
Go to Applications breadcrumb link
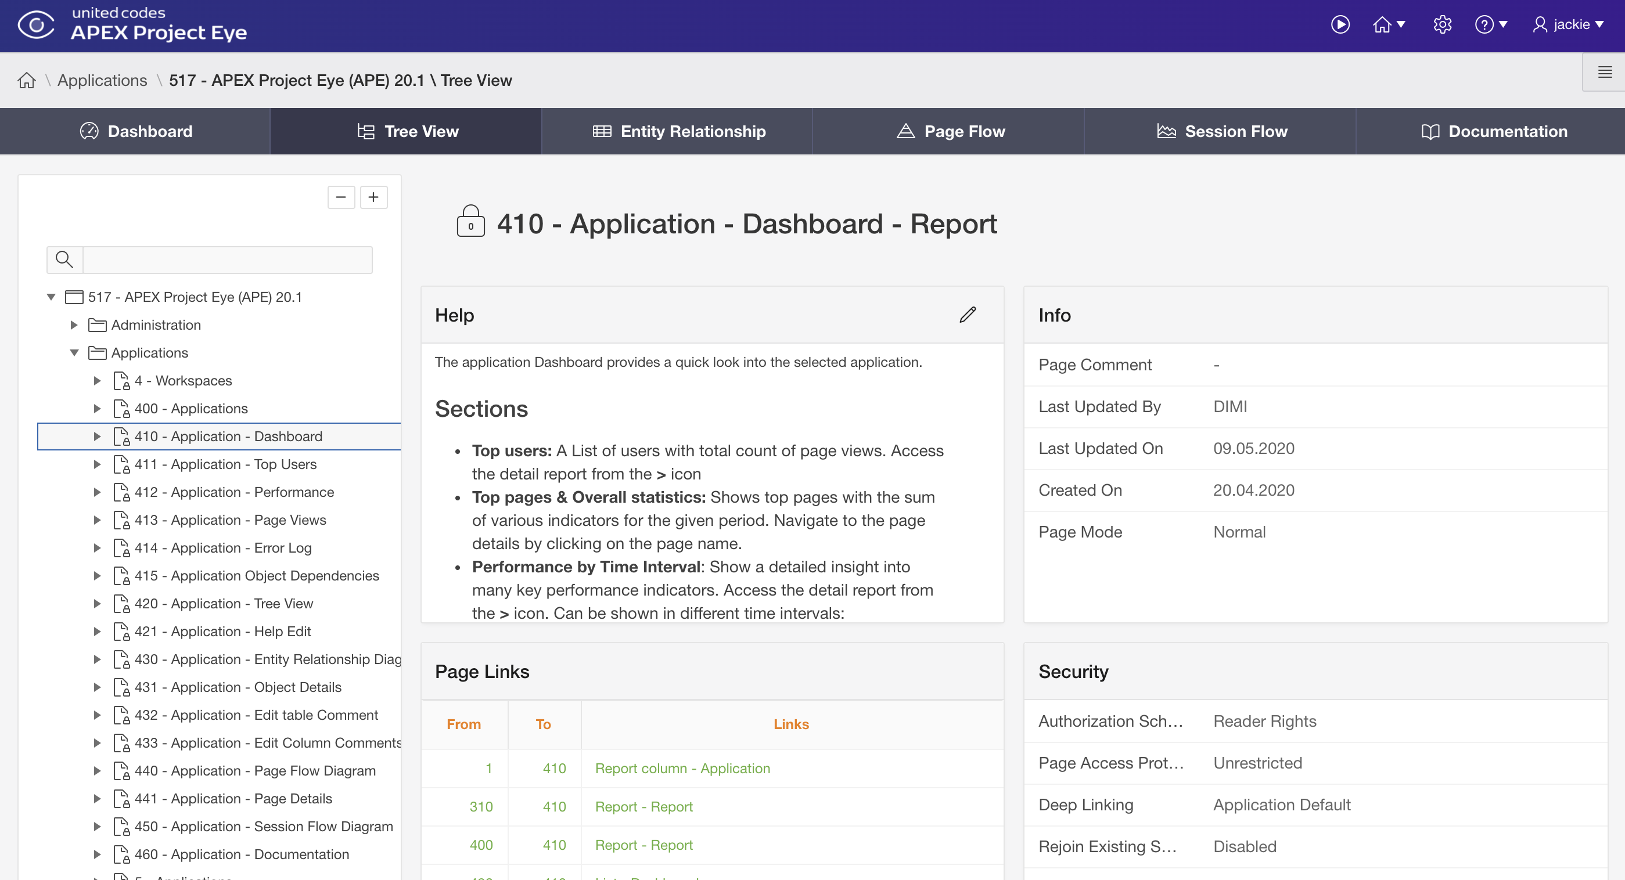coord(102,80)
